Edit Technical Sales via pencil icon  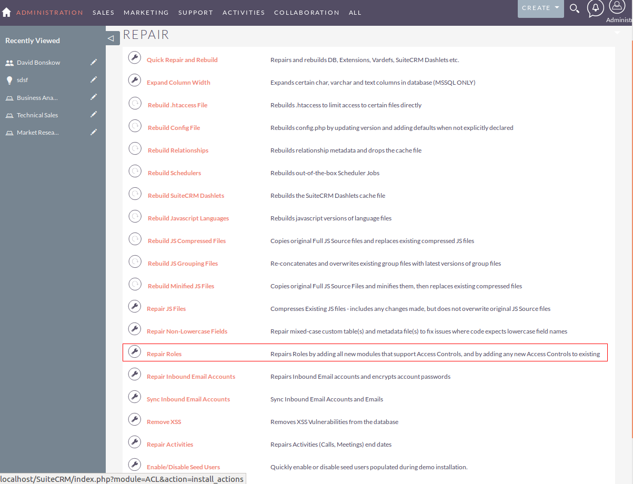tap(94, 115)
